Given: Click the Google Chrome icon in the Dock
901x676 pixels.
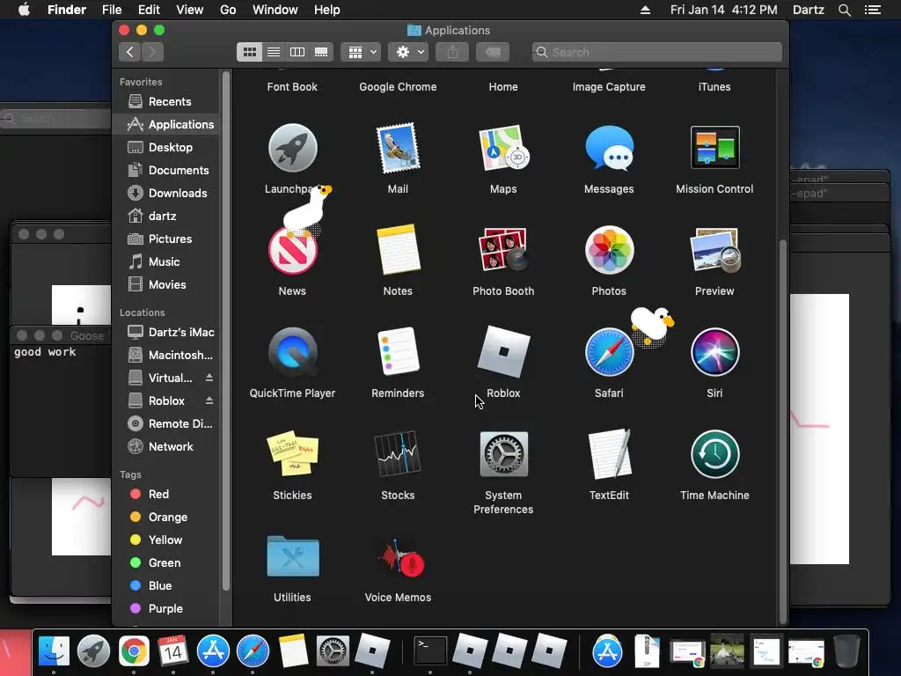Looking at the screenshot, I should (x=134, y=651).
